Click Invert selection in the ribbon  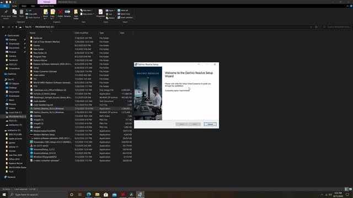coord(125,18)
